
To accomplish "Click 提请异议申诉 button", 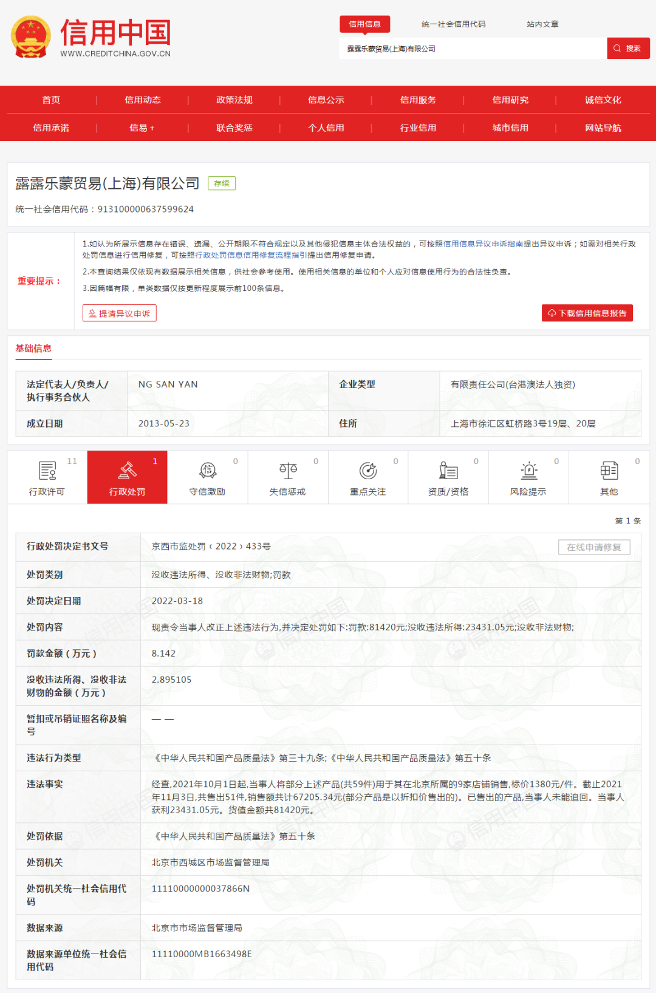I will [120, 313].
